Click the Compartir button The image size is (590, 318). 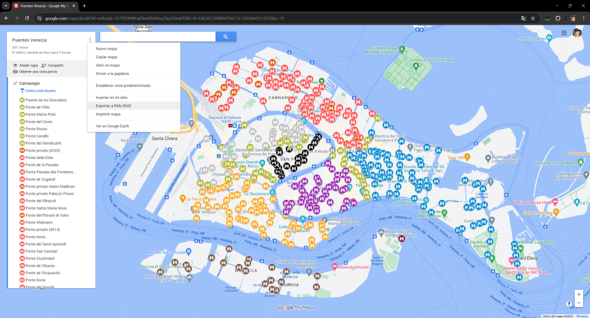52,65
